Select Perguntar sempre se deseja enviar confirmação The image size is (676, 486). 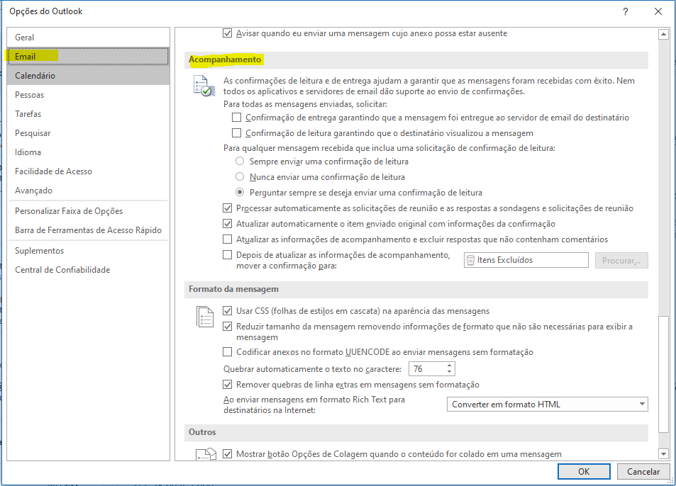coord(240,193)
